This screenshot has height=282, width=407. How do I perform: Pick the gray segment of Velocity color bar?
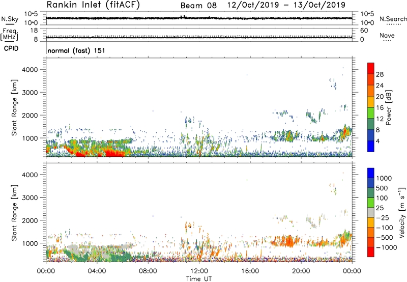click(371, 213)
